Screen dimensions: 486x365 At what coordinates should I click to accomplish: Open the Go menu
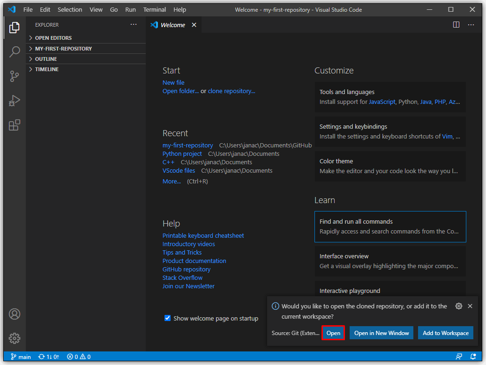pos(114,10)
